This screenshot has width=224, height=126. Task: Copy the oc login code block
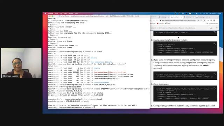click(x=215, y=32)
